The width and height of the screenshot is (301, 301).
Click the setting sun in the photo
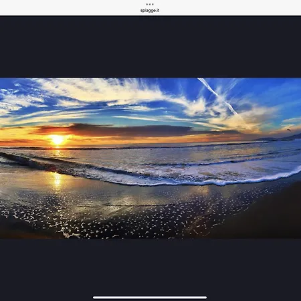click(x=58, y=140)
